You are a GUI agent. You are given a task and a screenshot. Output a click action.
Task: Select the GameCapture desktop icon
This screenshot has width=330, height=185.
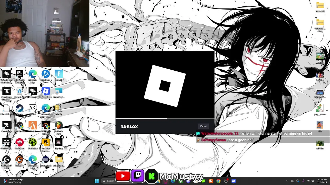[x=59, y=93]
